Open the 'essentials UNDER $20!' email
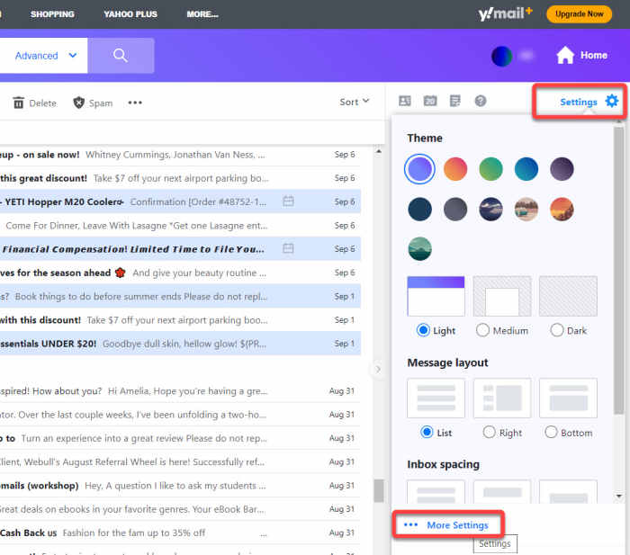Image resolution: width=630 pixels, height=555 pixels. (x=180, y=344)
